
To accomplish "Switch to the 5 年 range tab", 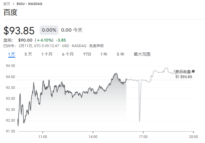I will [x=120, y=54].
